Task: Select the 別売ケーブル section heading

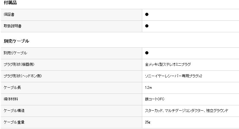Action: tap(16, 41)
